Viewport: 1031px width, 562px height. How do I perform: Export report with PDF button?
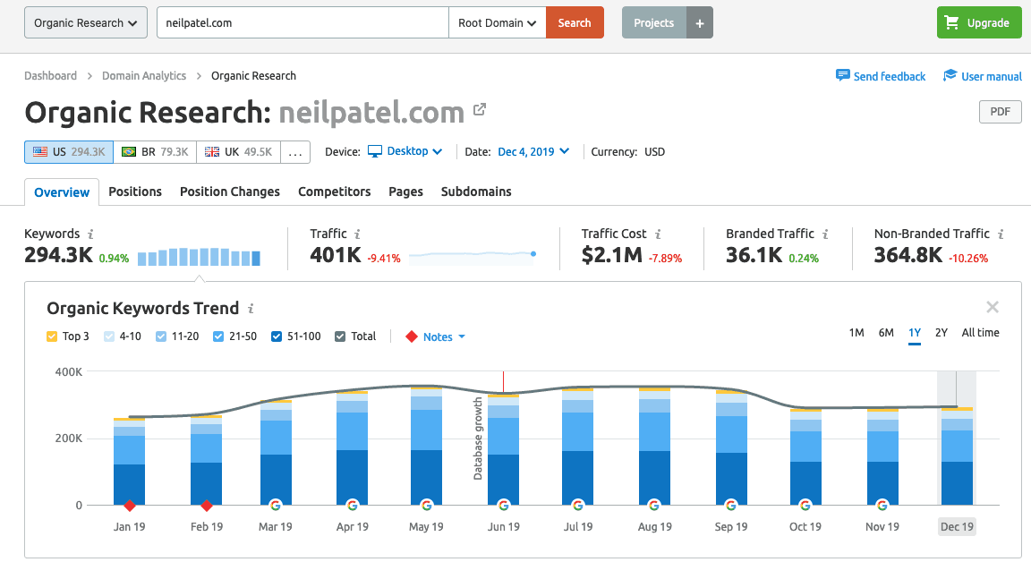point(1000,112)
